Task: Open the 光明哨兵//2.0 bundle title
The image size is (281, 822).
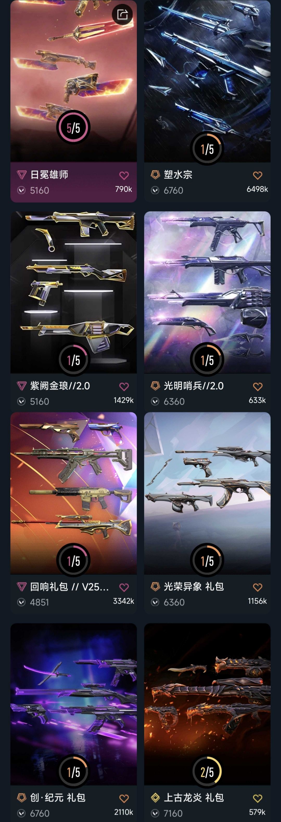Action: [x=194, y=386]
